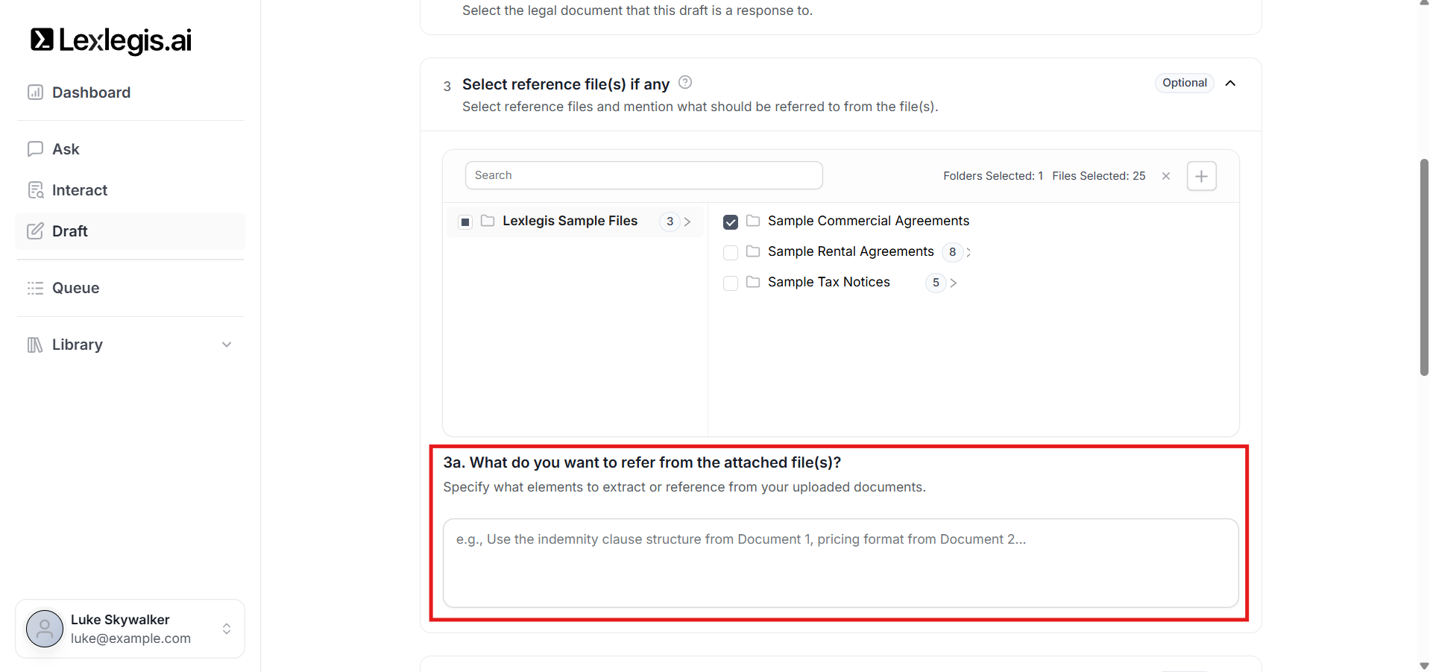Tick the Sample Tax Notices checkbox
Viewport: 1430px width, 672px height.
click(x=731, y=283)
